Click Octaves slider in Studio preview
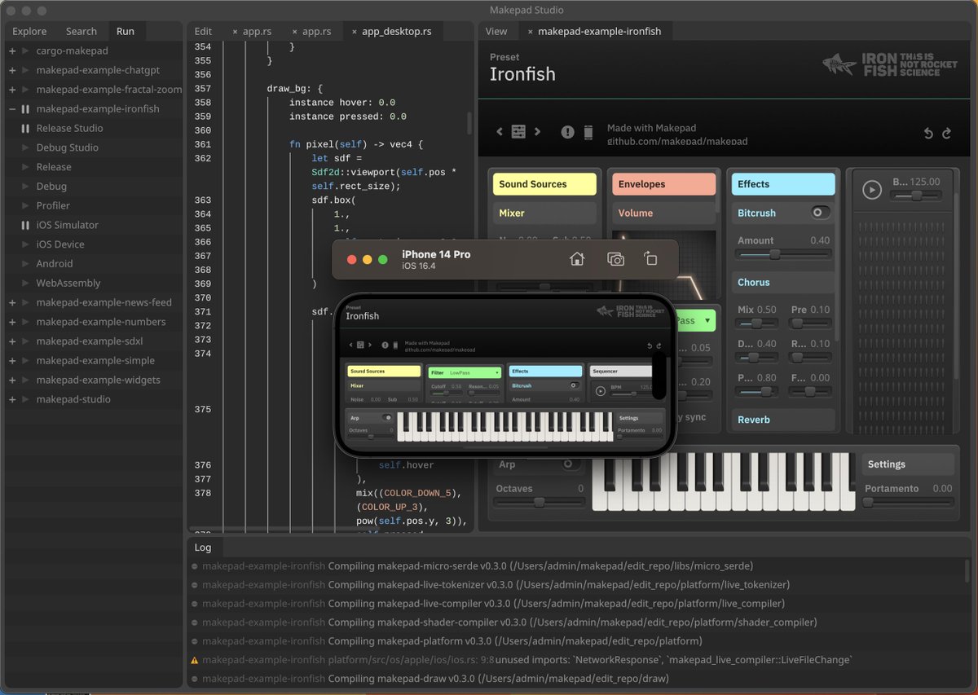The width and height of the screenshot is (978, 695). tap(539, 503)
